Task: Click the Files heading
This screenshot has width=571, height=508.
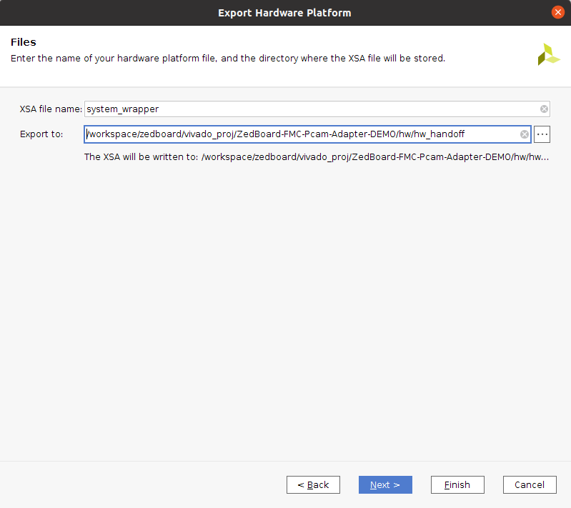Action: (x=24, y=42)
